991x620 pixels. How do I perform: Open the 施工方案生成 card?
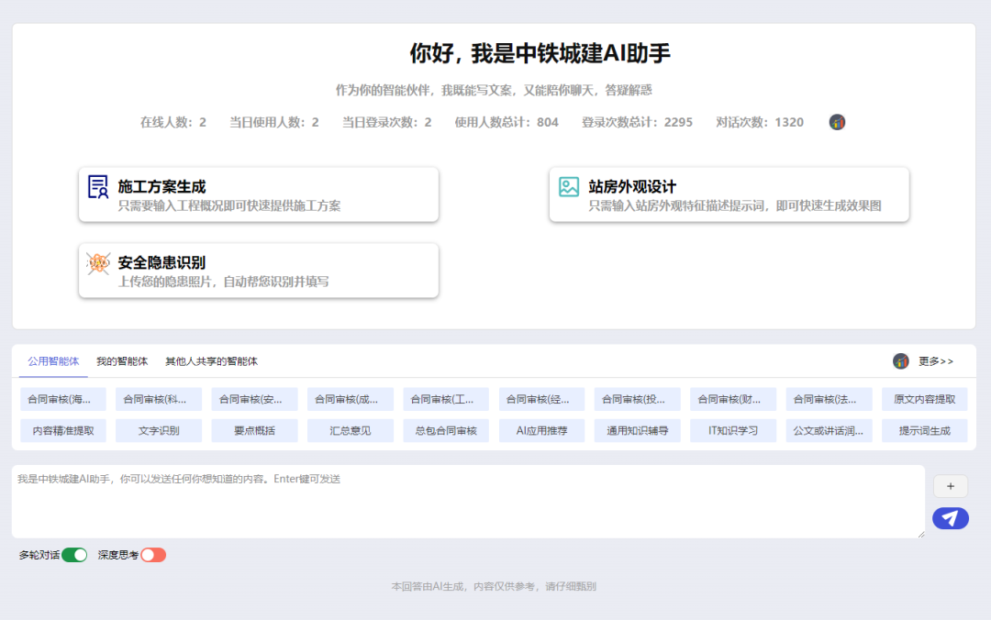(259, 194)
